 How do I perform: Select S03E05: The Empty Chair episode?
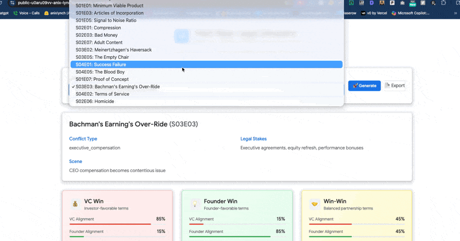point(102,57)
